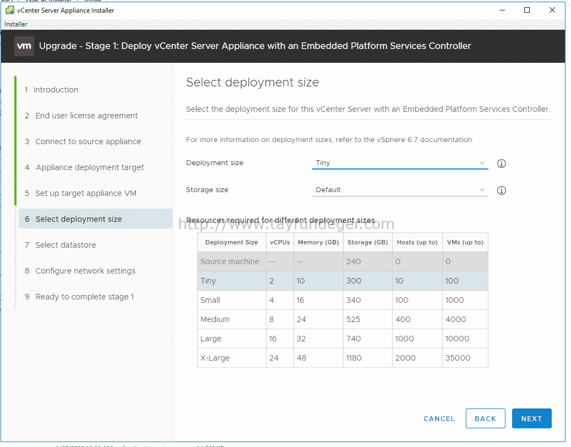The height and width of the screenshot is (447, 571).
Task: Click VMs value 35000 in X-Large row
Action: (x=458, y=358)
